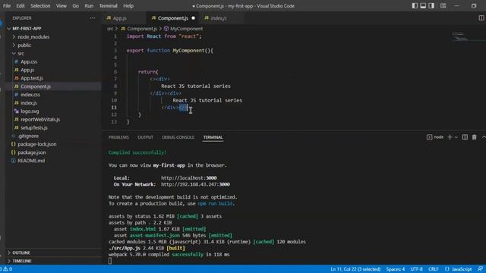Collapse the MY-FIRST-APP root folder

pos(27,29)
